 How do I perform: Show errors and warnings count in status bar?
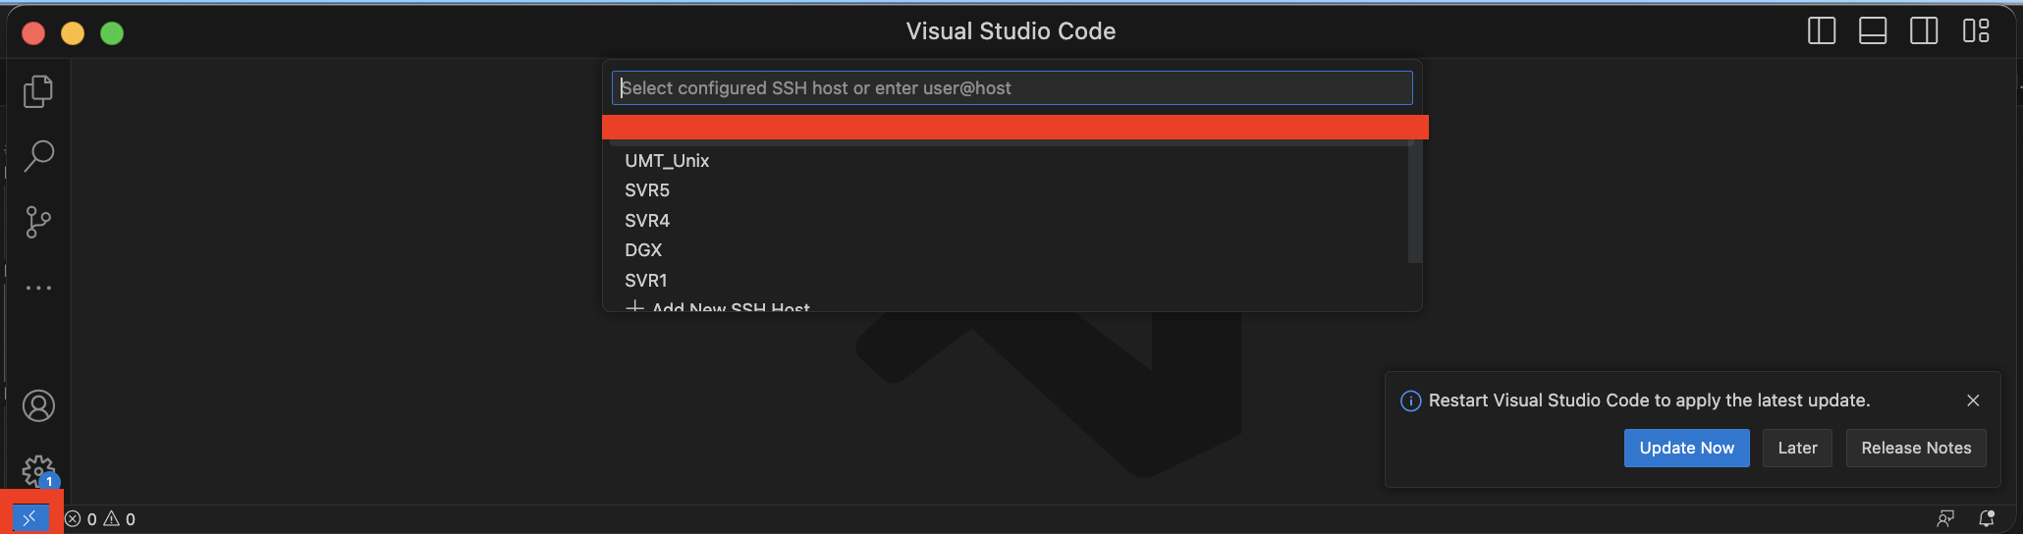[x=100, y=519]
